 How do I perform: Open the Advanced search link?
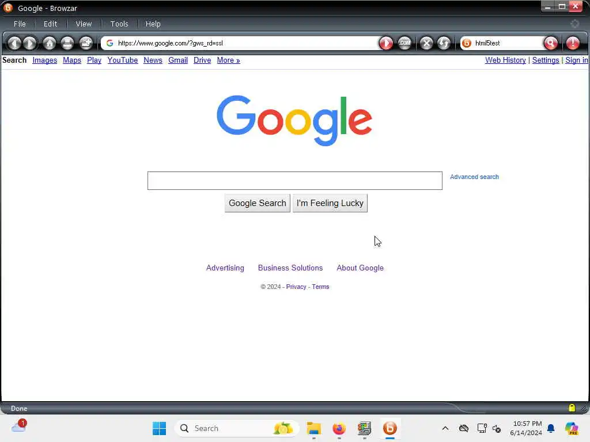474,177
